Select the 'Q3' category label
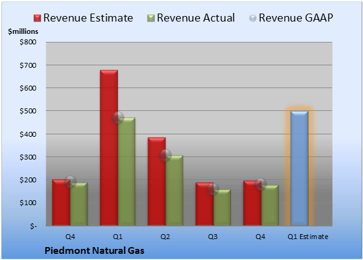Screen dimensions: 363x260 click(213, 237)
